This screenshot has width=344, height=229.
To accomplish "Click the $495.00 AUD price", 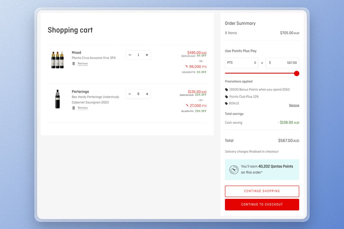I will tap(197, 53).
